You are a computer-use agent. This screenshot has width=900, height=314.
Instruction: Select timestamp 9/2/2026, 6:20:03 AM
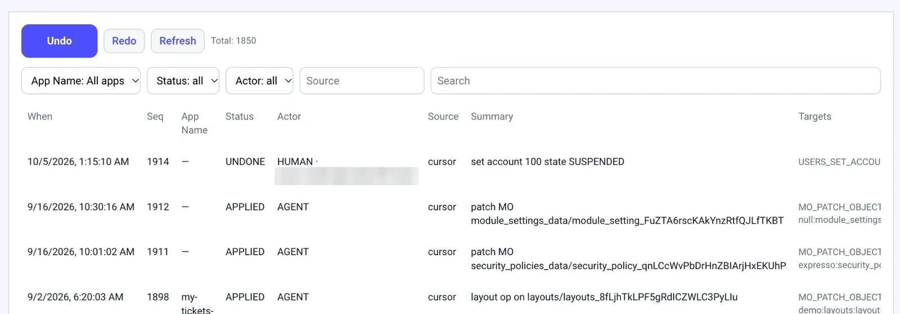[75, 297]
